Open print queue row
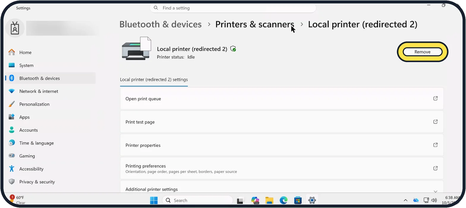 click(x=282, y=98)
